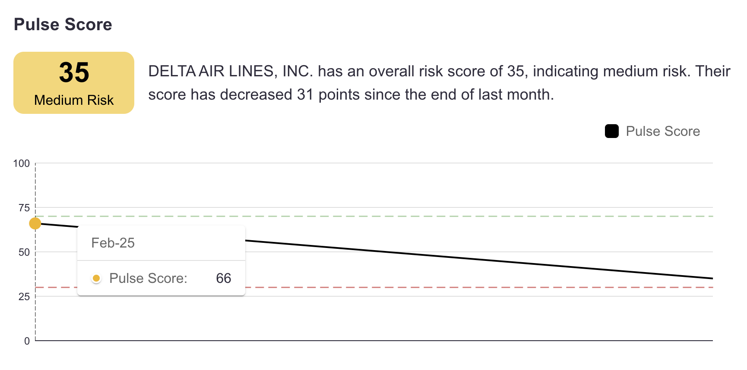Click the Feb-25 tooltip header
Screen dimensions: 747x370
pyautogui.click(x=113, y=243)
